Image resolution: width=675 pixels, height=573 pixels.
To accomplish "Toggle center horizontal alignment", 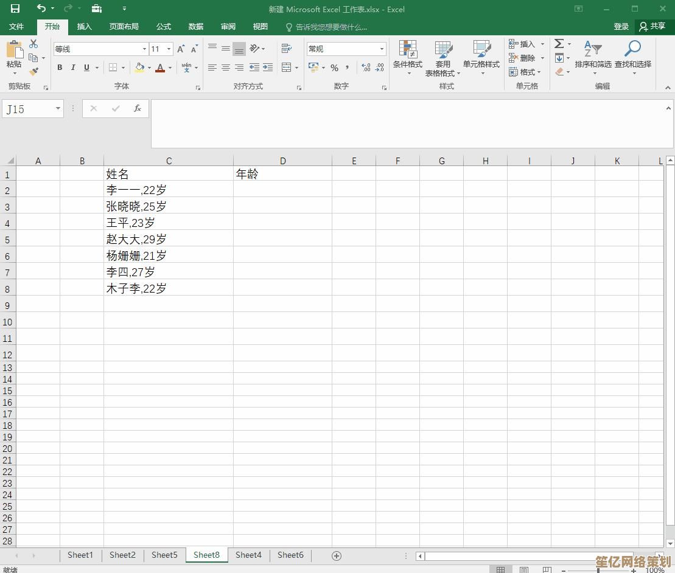I will [x=225, y=68].
